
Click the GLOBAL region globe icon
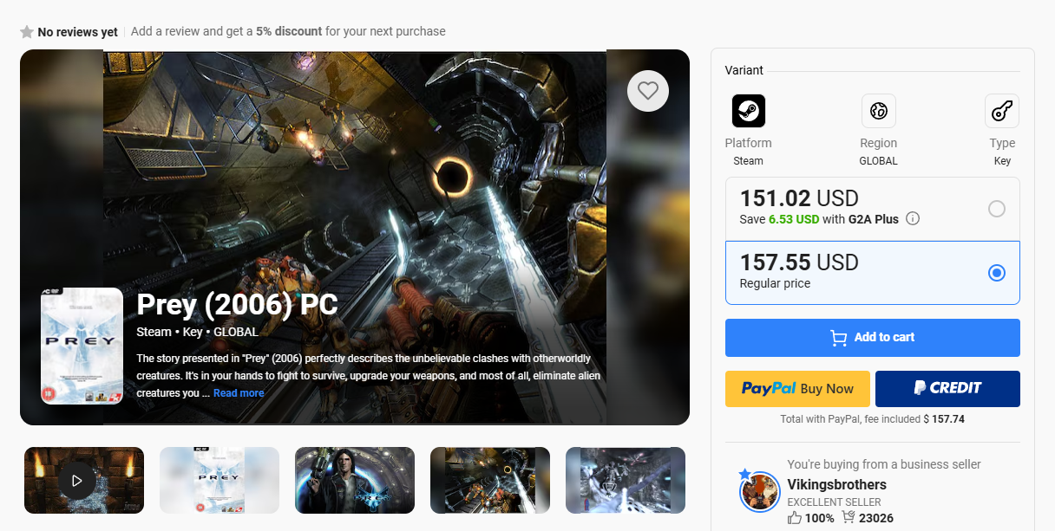pyautogui.click(x=878, y=111)
